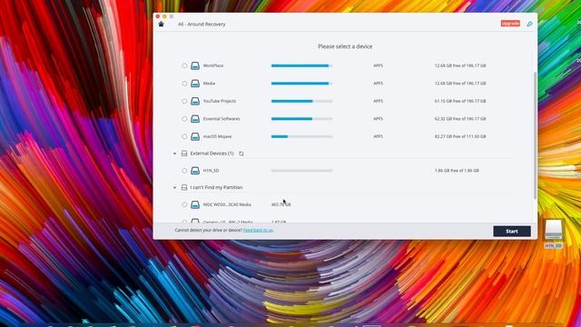Select the YouTube Projects radio button
The width and height of the screenshot is (581, 327).
coord(184,101)
